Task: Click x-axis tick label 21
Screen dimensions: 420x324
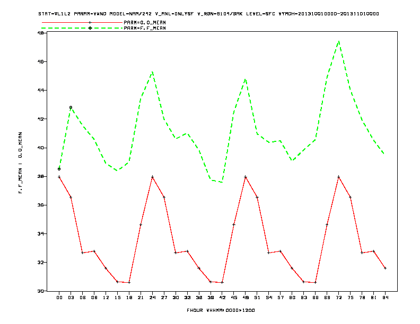Action: point(141,298)
